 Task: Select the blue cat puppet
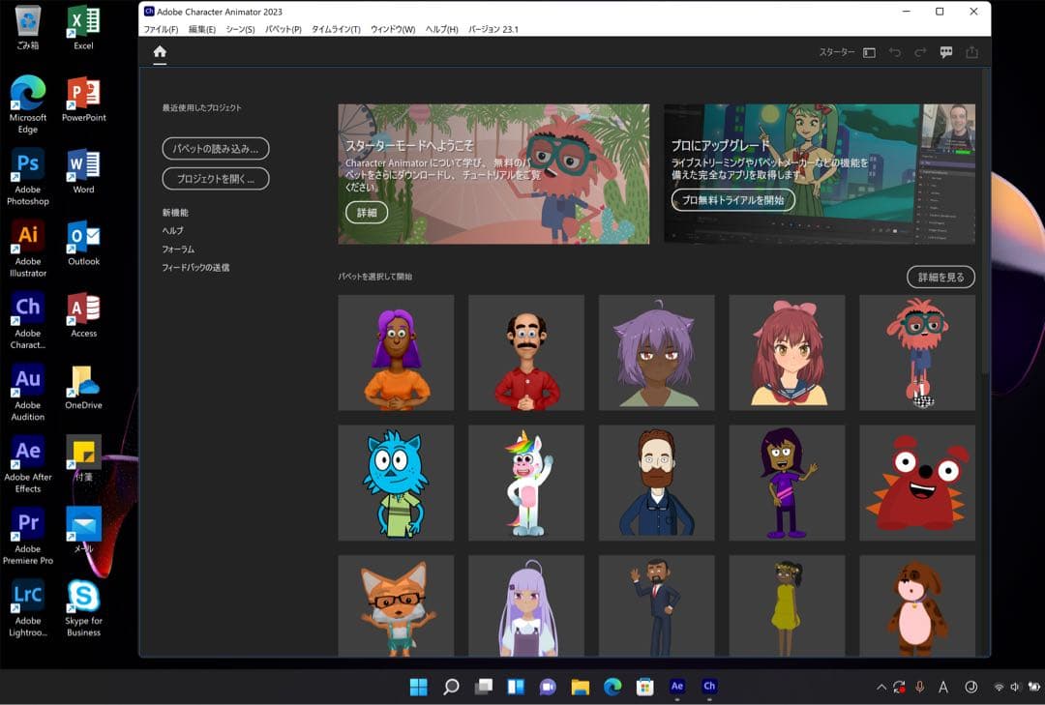[x=396, y=483]
